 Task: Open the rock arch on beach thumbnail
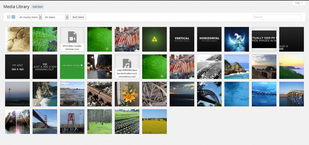pos(264,67)
